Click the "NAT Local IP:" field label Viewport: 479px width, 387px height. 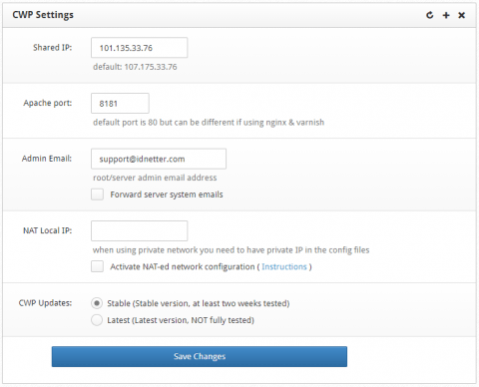pyautogui.click(x=47, y=230)
